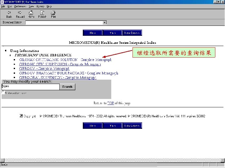Click the bottom Help button

click(92, 126)
